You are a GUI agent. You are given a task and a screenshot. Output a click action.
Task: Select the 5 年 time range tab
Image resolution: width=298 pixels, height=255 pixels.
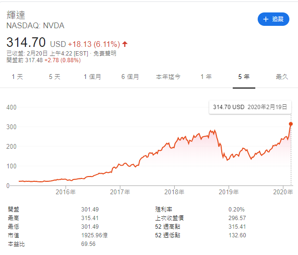pos(243,77)
